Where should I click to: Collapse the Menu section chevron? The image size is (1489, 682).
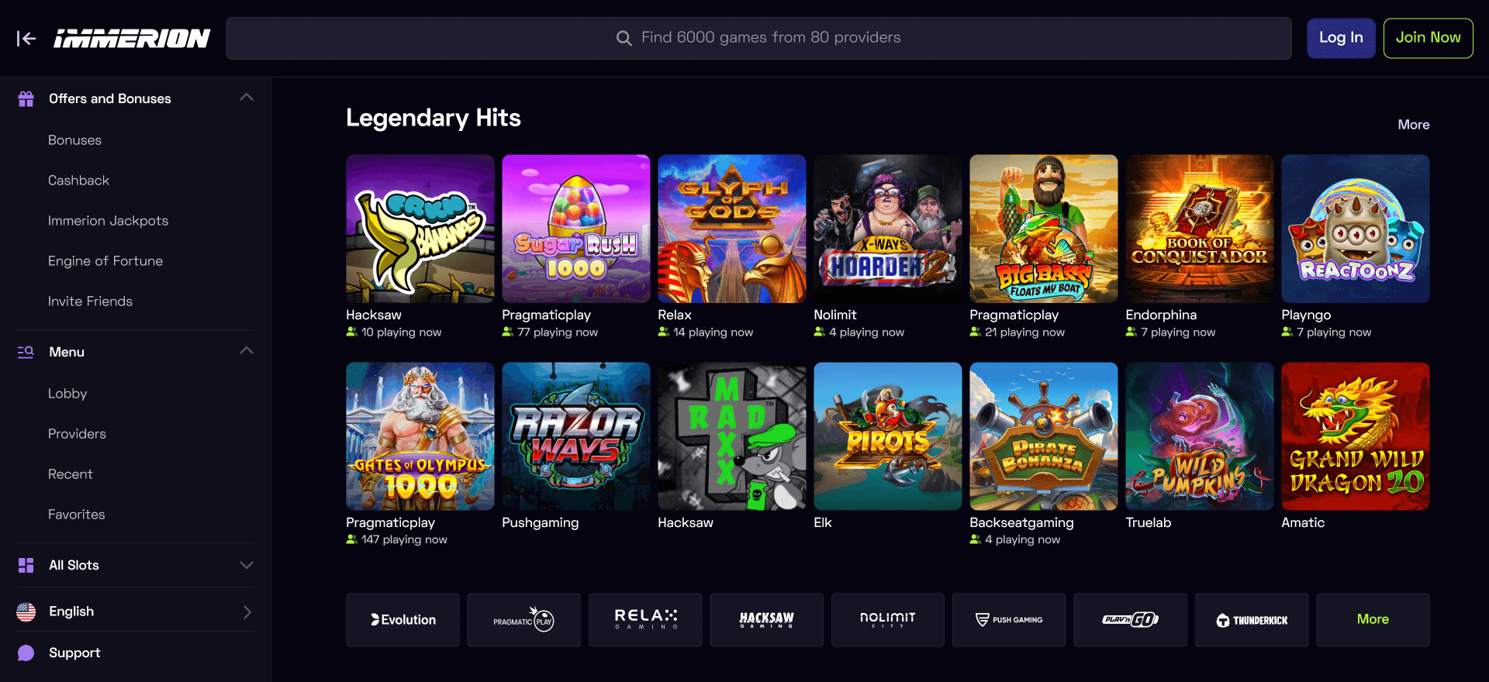tap(247, 351)
